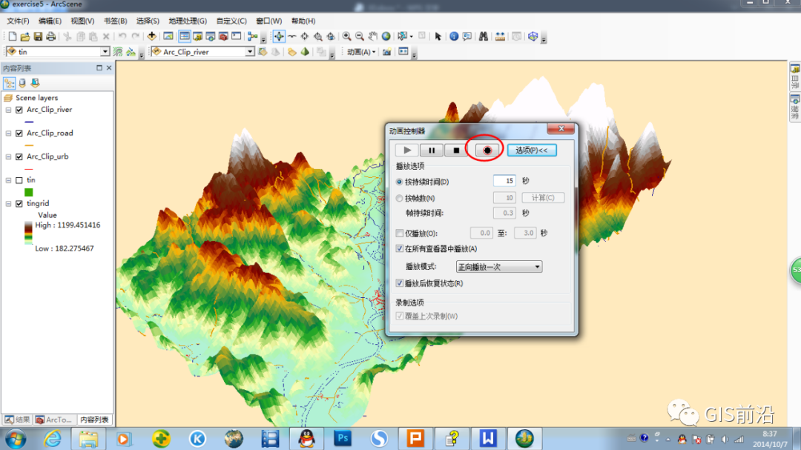The image size is (801, 450).
Task: Click the Record button in animation controller
Action: point(487,150)
